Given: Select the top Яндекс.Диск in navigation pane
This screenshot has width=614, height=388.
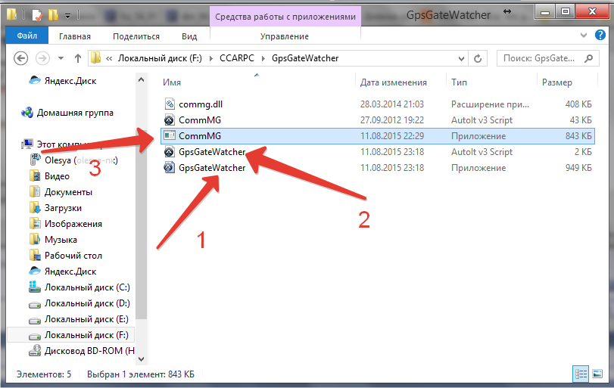Looking at the screenshot, I should tap(70, 81).
